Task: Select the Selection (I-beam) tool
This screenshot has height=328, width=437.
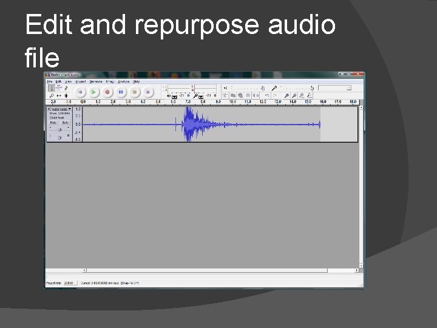Action: pyautogui.click(x=52, y=88)
